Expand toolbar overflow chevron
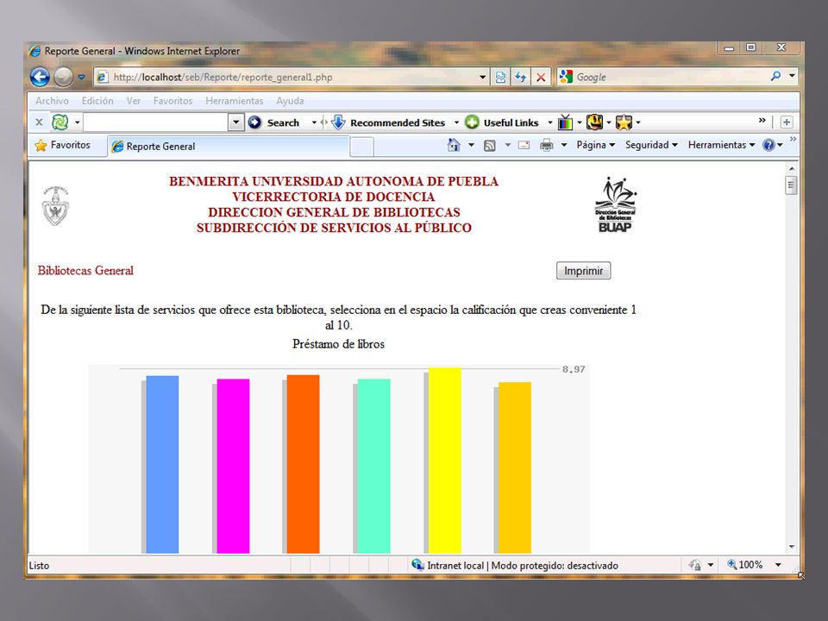 [762, 121]
